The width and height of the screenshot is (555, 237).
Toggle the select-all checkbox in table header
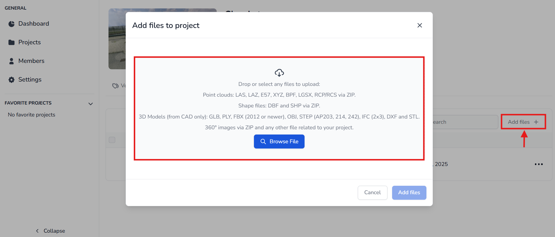coord(112,140)
